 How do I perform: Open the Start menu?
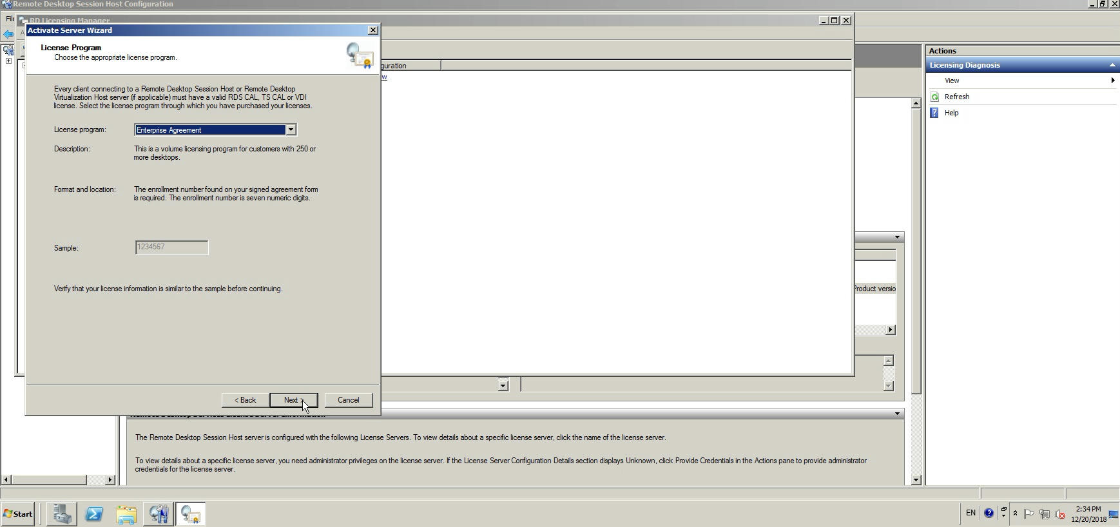(18, 514)
